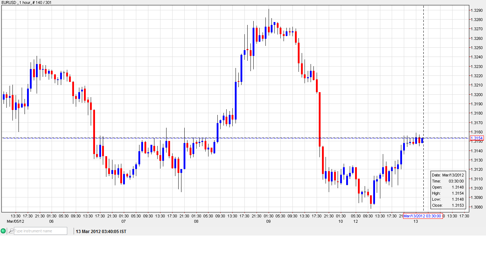Click the 1.3090 price axis label
This screenshot has height=259, width=486.
(x=477, y=197)
